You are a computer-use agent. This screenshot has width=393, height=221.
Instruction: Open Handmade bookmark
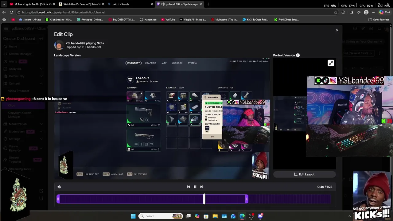click(x=148, y=19)
